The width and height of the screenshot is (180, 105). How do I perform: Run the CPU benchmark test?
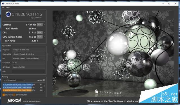click(40, 32)
